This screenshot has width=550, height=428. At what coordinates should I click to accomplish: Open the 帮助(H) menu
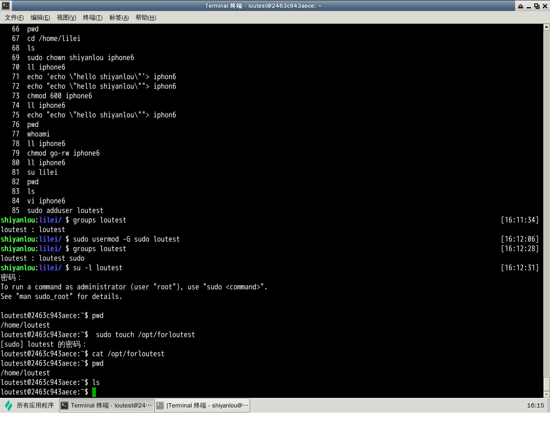click(x=146, y=18)
